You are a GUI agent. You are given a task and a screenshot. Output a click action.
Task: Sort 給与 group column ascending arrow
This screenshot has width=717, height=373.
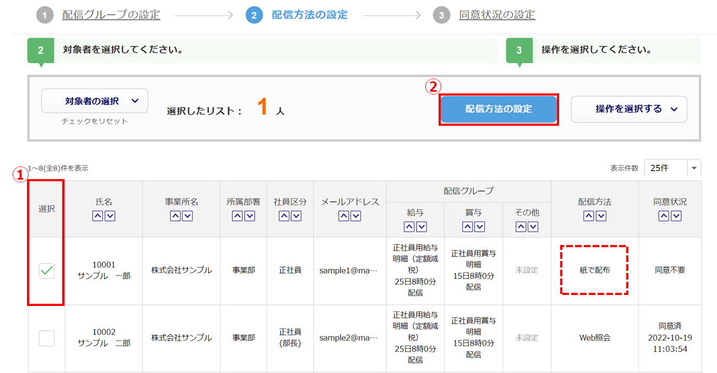tap(409, 226)
